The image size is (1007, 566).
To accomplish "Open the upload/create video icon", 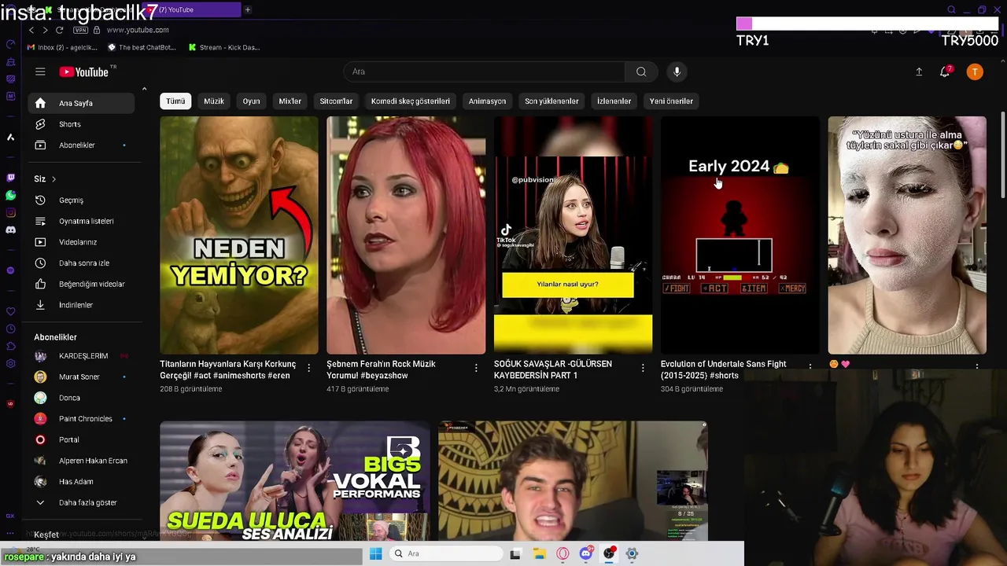I will (919, 72).
